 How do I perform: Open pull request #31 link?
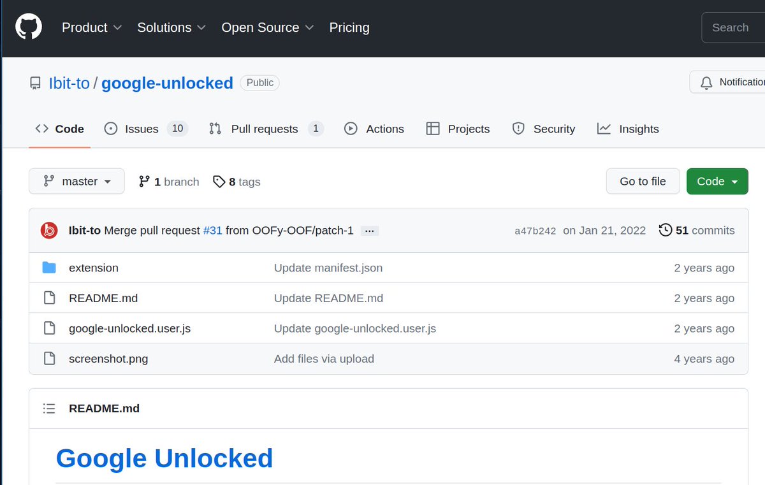pos(213,231)
